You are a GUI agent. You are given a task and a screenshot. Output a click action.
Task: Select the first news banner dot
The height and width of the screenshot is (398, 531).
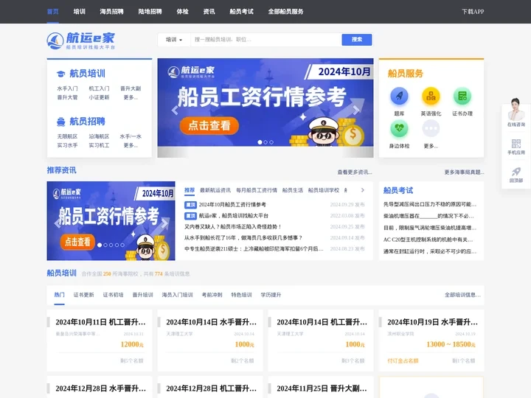pyautogui.click(x=100, y=245)
